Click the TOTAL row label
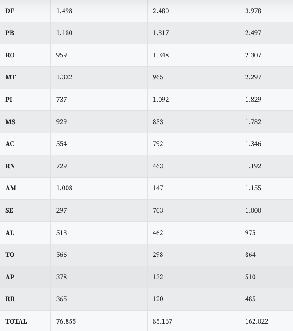293x331 pixels. point(16,321)
